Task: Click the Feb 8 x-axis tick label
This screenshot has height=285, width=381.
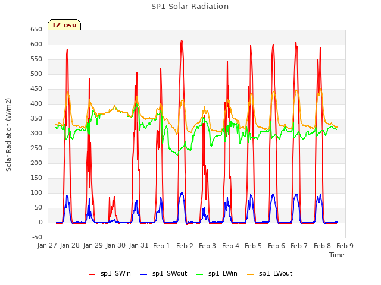Action: tap(322, 245)
